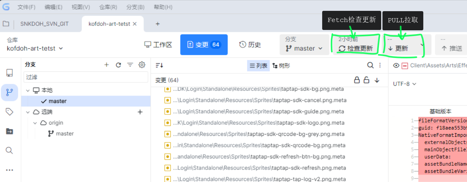This screenshot has width=467, height=182.
Task: Open the search sidebar icon
Action: tap(10, 150)
